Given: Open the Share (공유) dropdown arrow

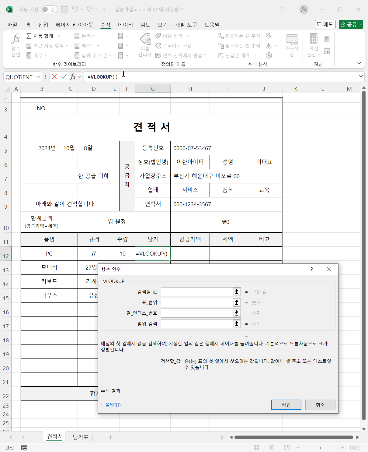Looking at the screenshot, I should click(361, 24).
